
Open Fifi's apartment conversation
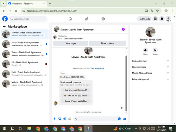[x=25, y=64]
